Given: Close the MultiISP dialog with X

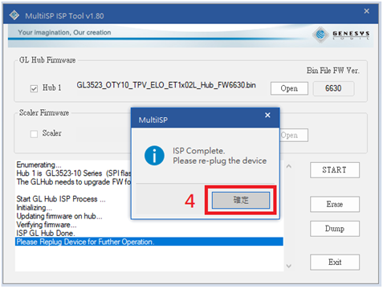Looking at the screenshot, I should 267,115.
